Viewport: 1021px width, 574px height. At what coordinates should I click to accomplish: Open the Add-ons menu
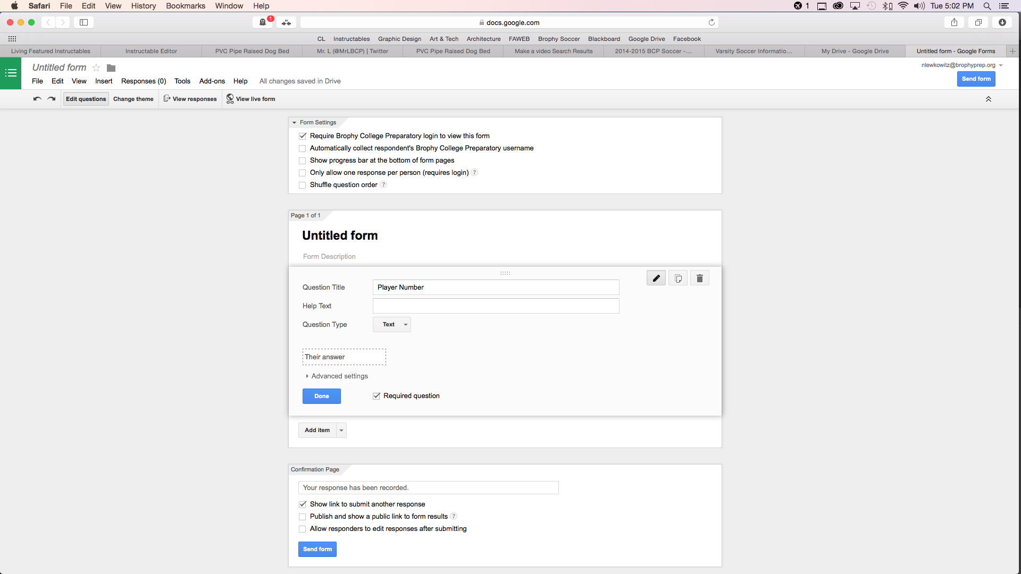[212, 81]
